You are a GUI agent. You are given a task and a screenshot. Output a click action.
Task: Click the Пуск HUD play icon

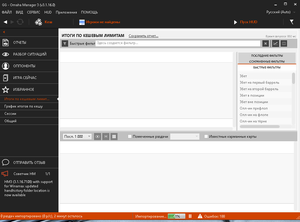pos(236,22)
